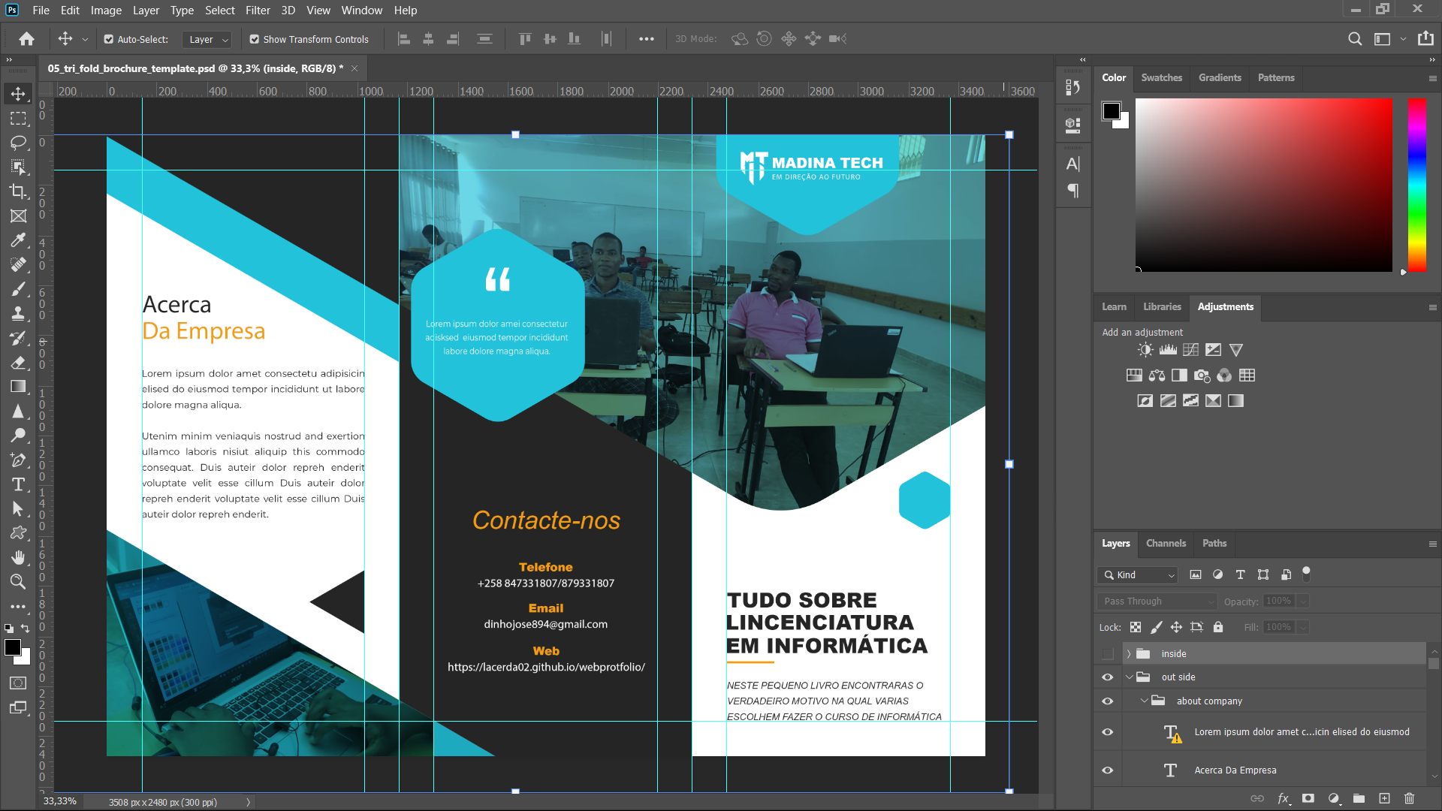Add a Brightness/Contrast adjustment
Viewport: 1442px width, 811px height.
tap(1145, 350)
